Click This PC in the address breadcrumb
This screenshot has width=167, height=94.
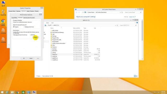point(50,25)
